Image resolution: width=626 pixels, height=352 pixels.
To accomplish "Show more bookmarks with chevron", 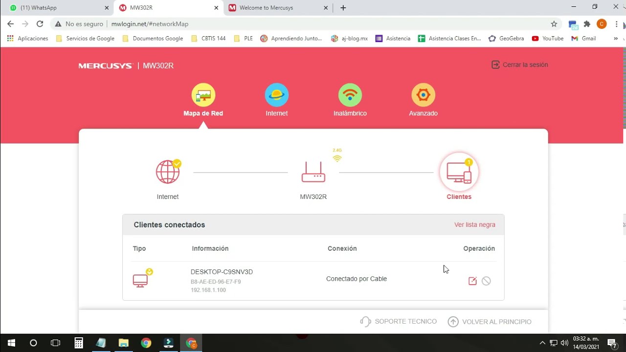I will 616,39.
